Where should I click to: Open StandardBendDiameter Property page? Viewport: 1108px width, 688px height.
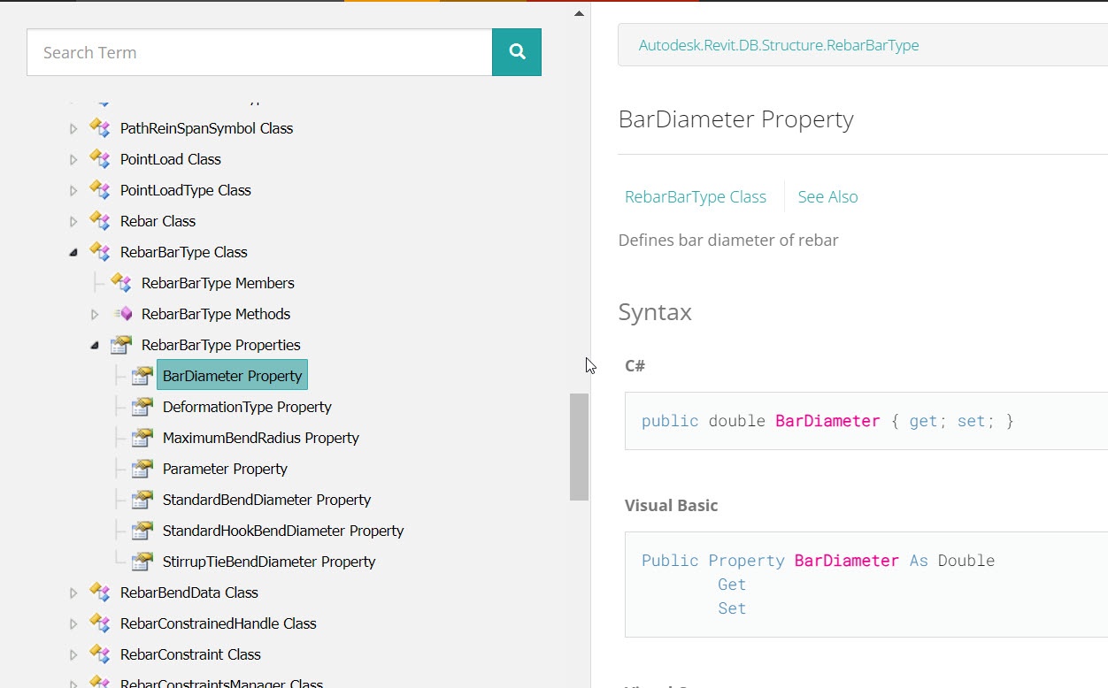tap(266, 500)
